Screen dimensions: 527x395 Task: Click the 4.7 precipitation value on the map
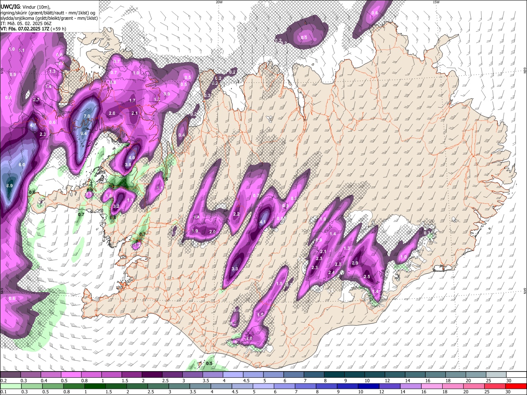[x=33, y=125]
